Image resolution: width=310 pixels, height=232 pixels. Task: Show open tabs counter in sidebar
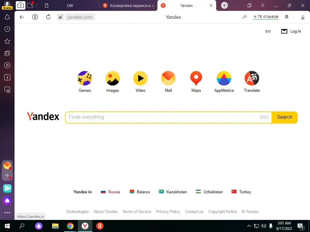[x=7, y=77]
